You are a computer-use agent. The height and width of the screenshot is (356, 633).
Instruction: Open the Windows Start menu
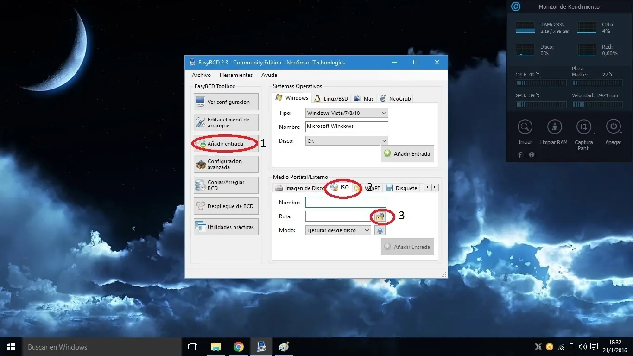pyautogui.click(x=11, y=347)
